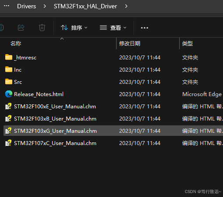Expand chevron after Drivers breadcrumb
Screen dimensions: 223x197
(45, 6)
